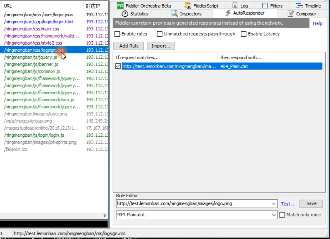Click the Composer pencil icon
The image size is (330, 239).
point(291,14)
